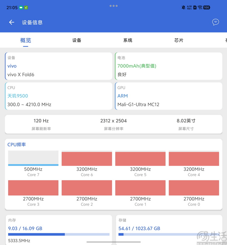Select the Core 1 frequency bar
Screen dimensions: 227x245
[140, 188]
